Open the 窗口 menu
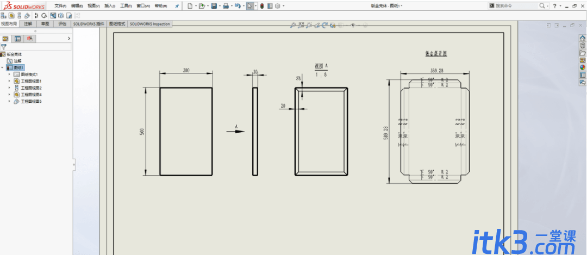This screenshot has height=255, width=587. [143, 6]
